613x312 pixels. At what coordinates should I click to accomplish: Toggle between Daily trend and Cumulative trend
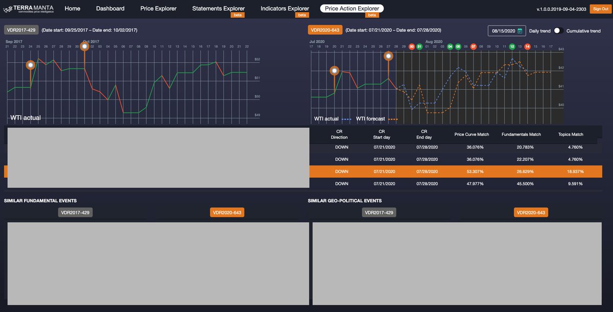(x=557, y=31)
